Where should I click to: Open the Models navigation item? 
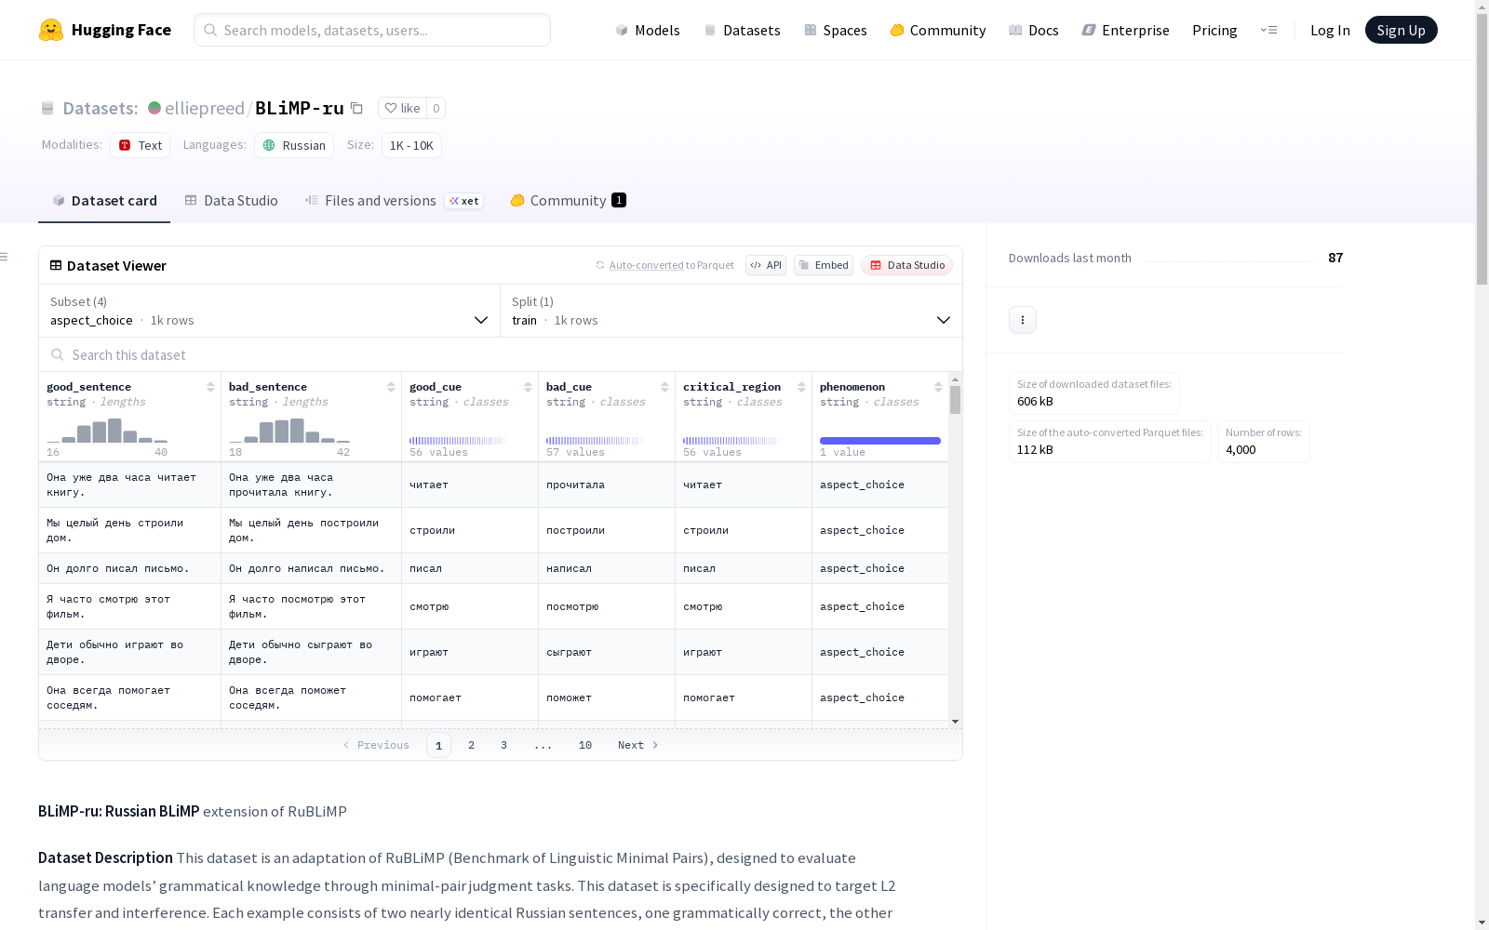648,30
